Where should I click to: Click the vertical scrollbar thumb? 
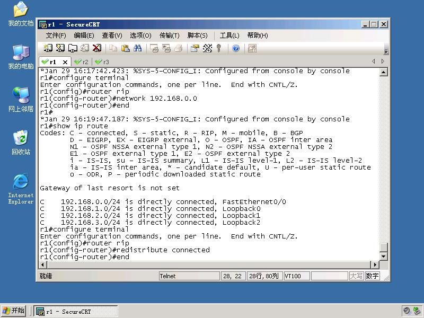tap(383, 247)
